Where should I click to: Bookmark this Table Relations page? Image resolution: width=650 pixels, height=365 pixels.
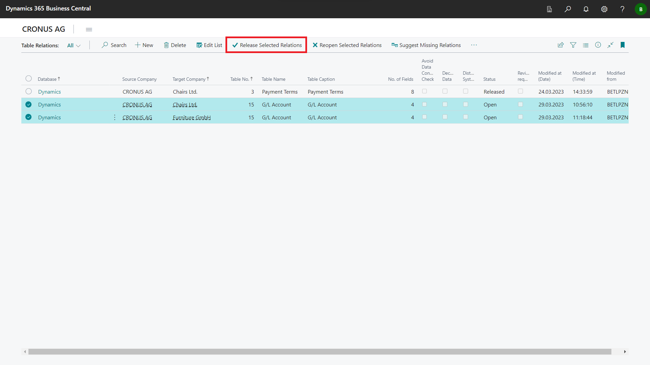pyautogui.click(x=623, y=45)
